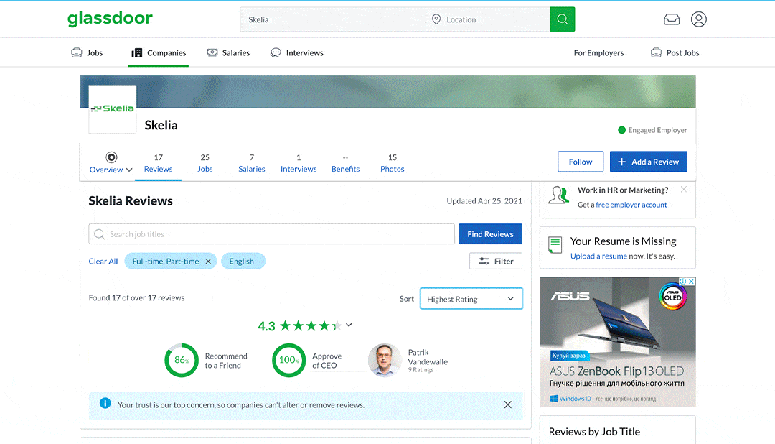Remove the Full-time, Part-time filter chip
This screenshot has height=444, width=775.
pyautogui.click(x=208, y=262)
